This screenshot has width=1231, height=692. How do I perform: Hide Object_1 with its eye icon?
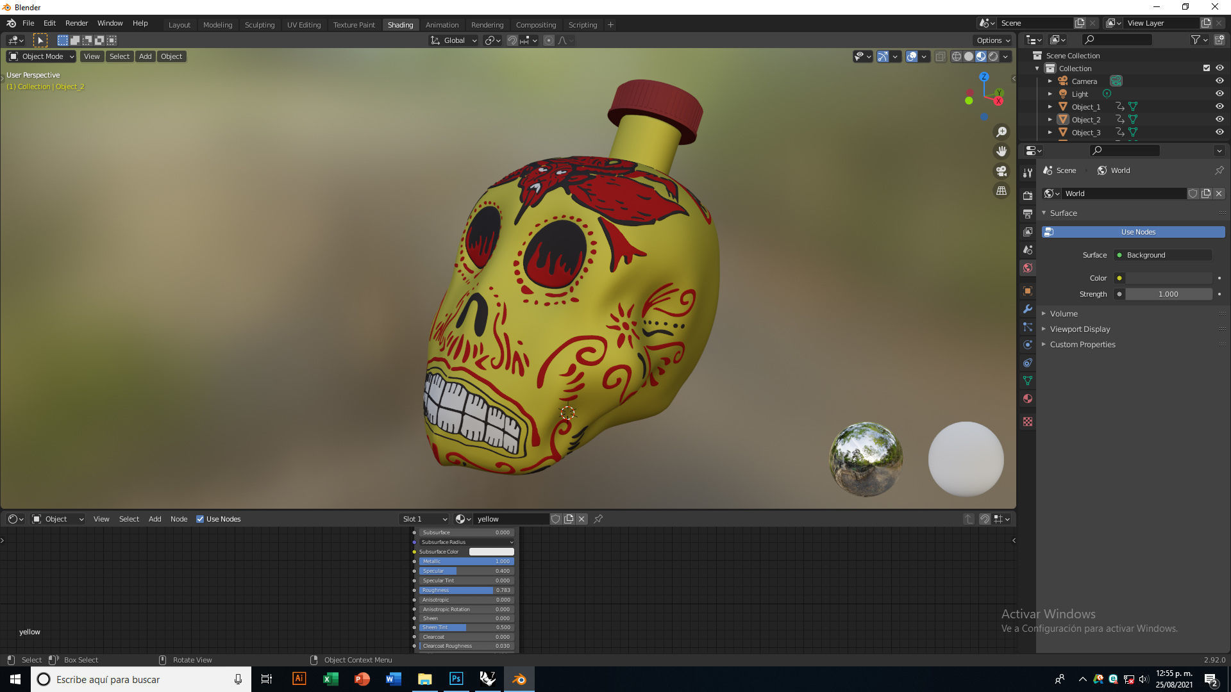[1219, 107]
